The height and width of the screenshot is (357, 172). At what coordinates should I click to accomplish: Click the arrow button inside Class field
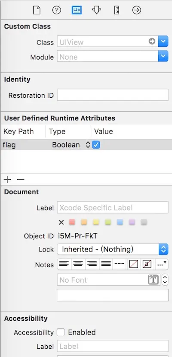pyautogui.click(x=152, y=41)
